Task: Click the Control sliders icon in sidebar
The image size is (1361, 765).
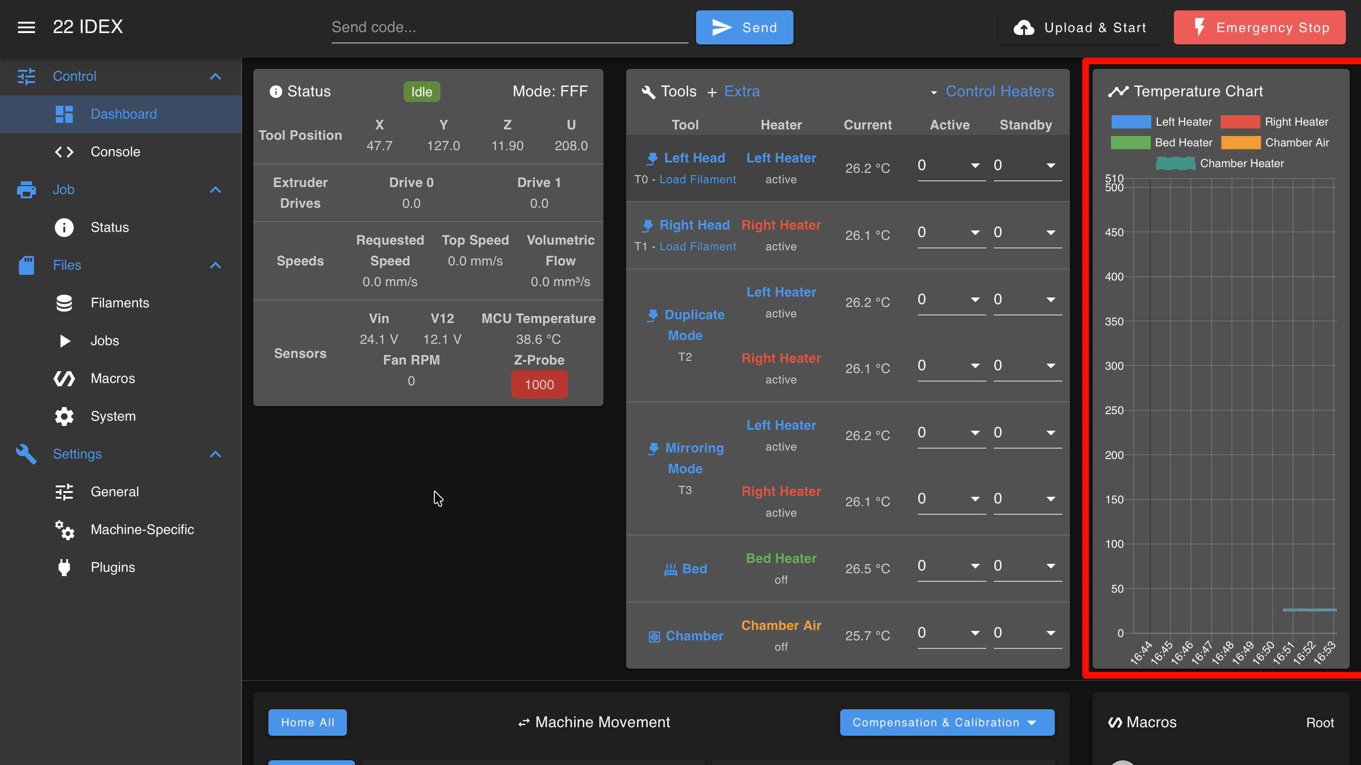Action: (26, 76)
